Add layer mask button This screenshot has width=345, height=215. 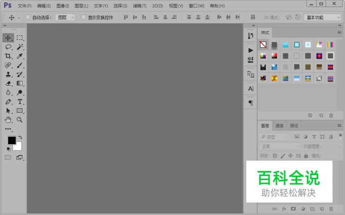(293, 209)
